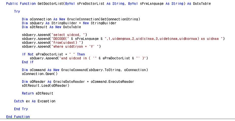Click the oConnection.Open() line
235x121 pixels.
39,74
